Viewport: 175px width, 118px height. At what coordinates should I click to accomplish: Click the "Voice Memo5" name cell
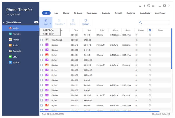[x=57, y=40]
